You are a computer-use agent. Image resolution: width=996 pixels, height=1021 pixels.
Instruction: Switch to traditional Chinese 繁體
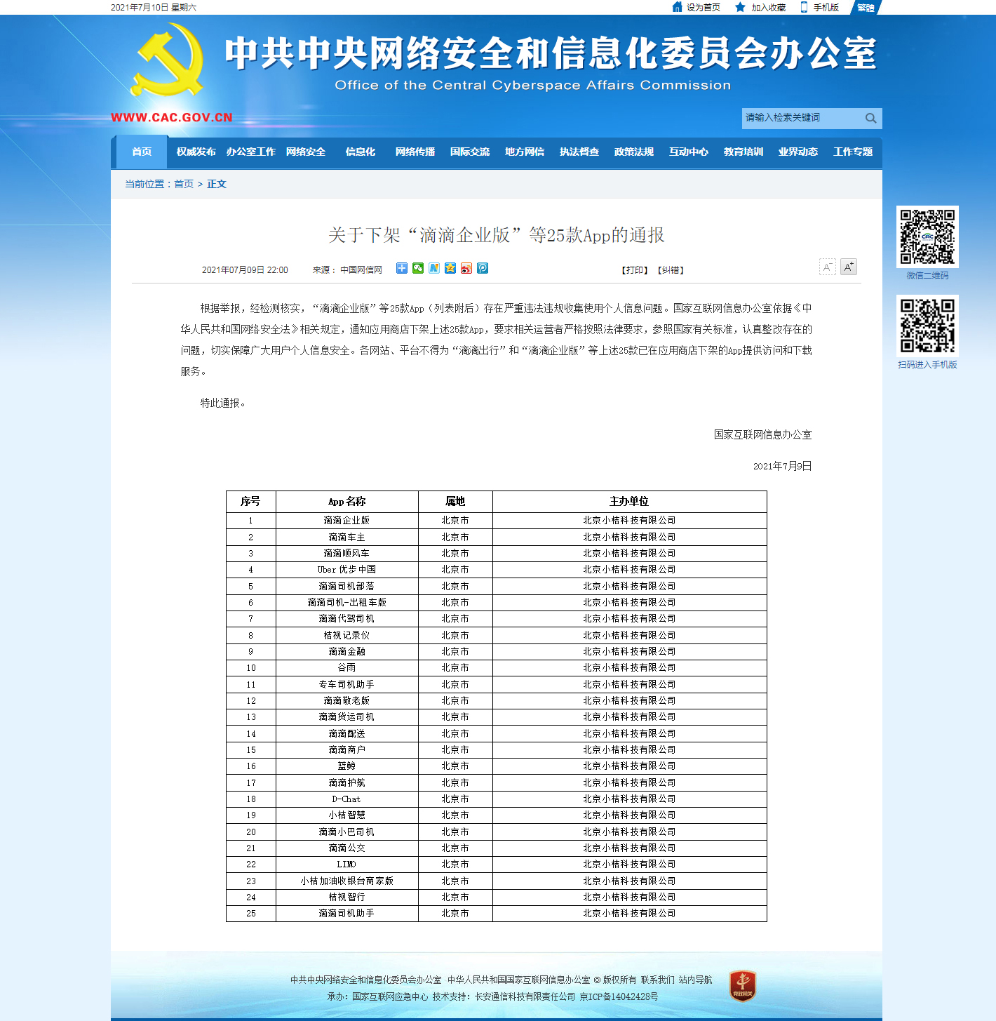[866, 8]
